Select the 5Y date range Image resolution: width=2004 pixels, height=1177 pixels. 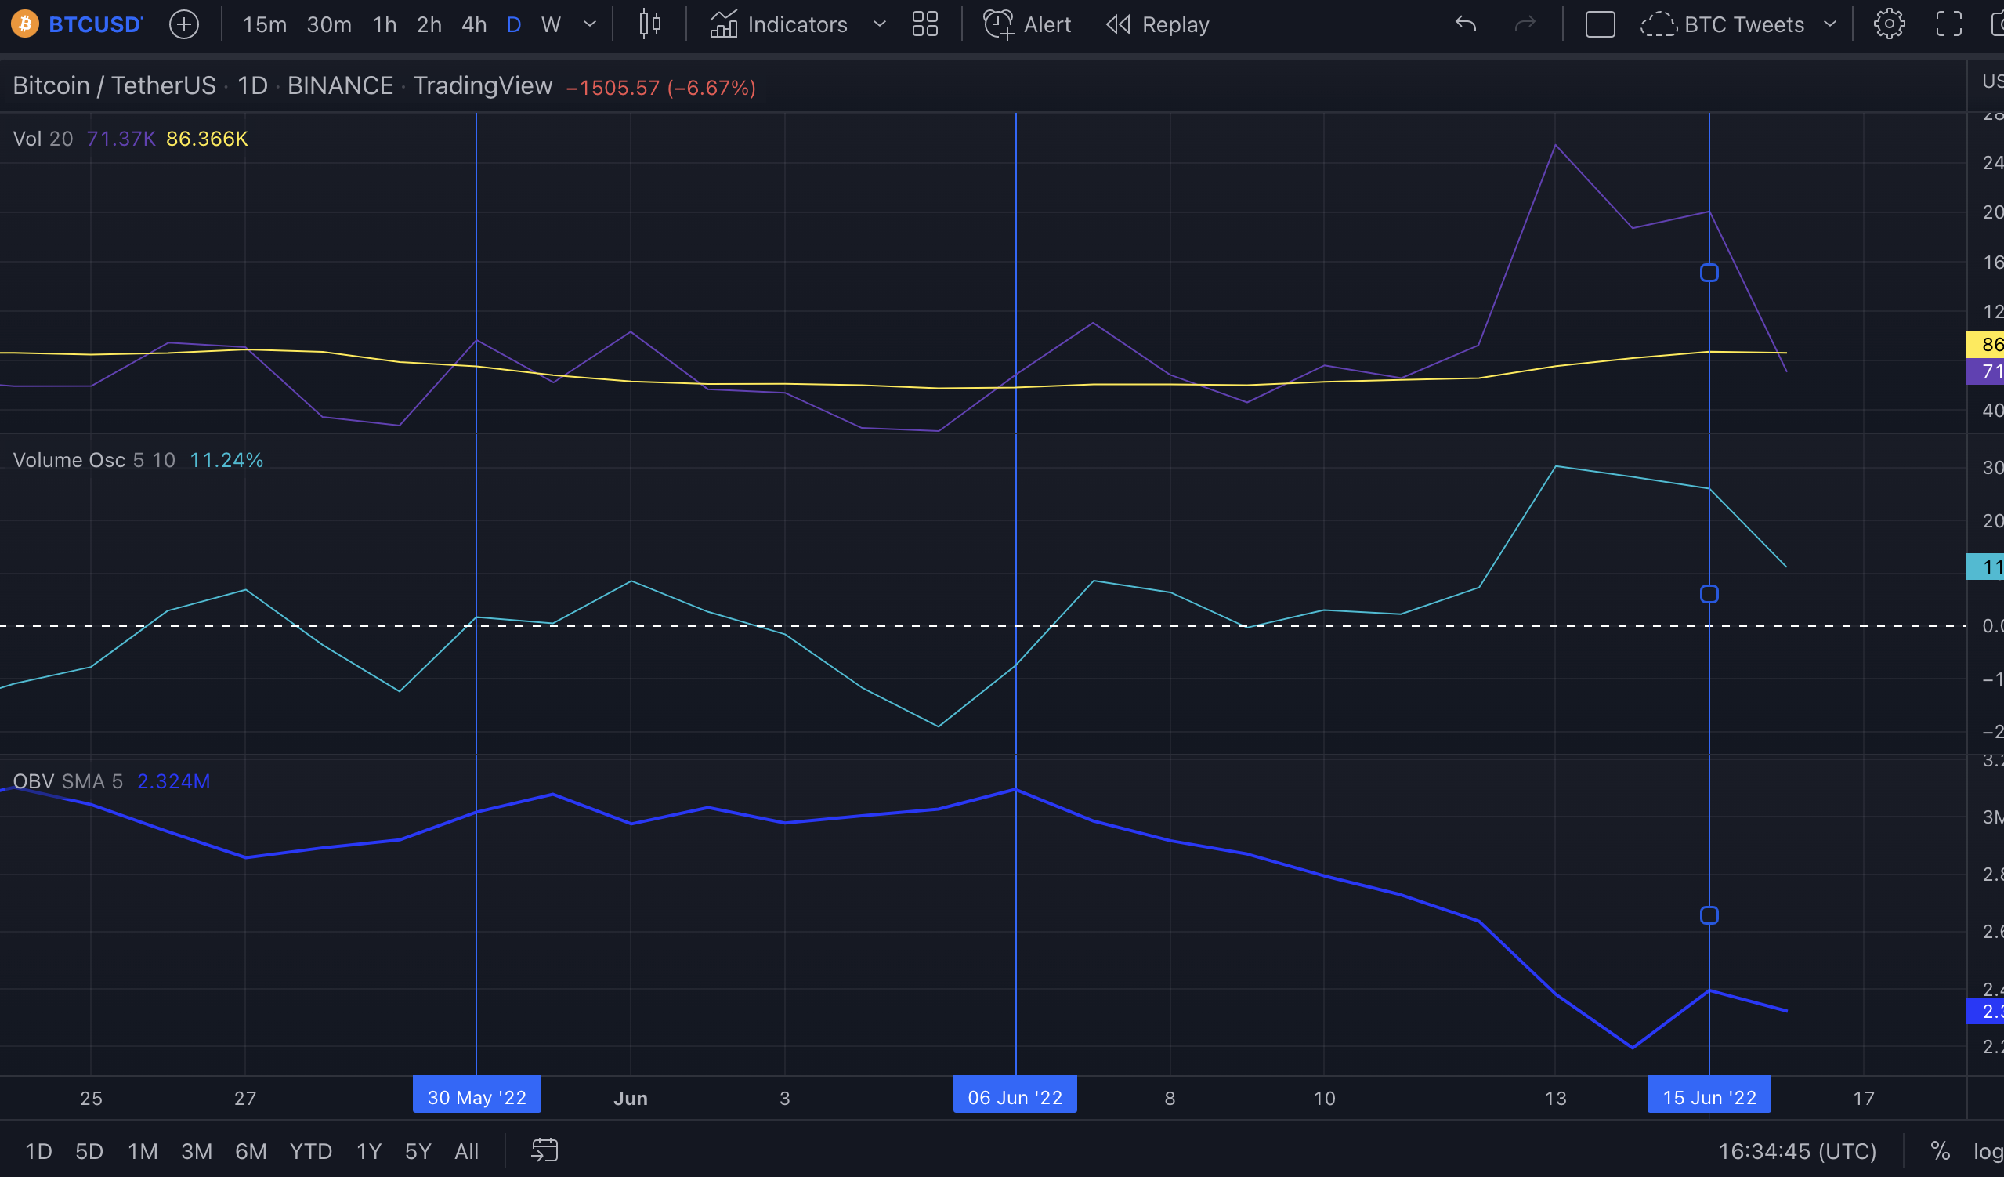[418, 1152]
